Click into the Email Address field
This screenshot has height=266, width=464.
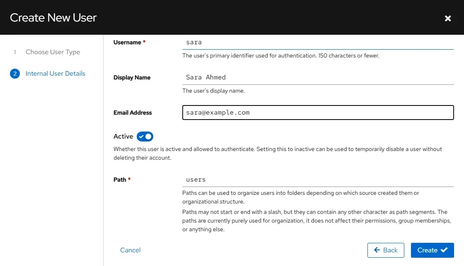pos(318,113)
